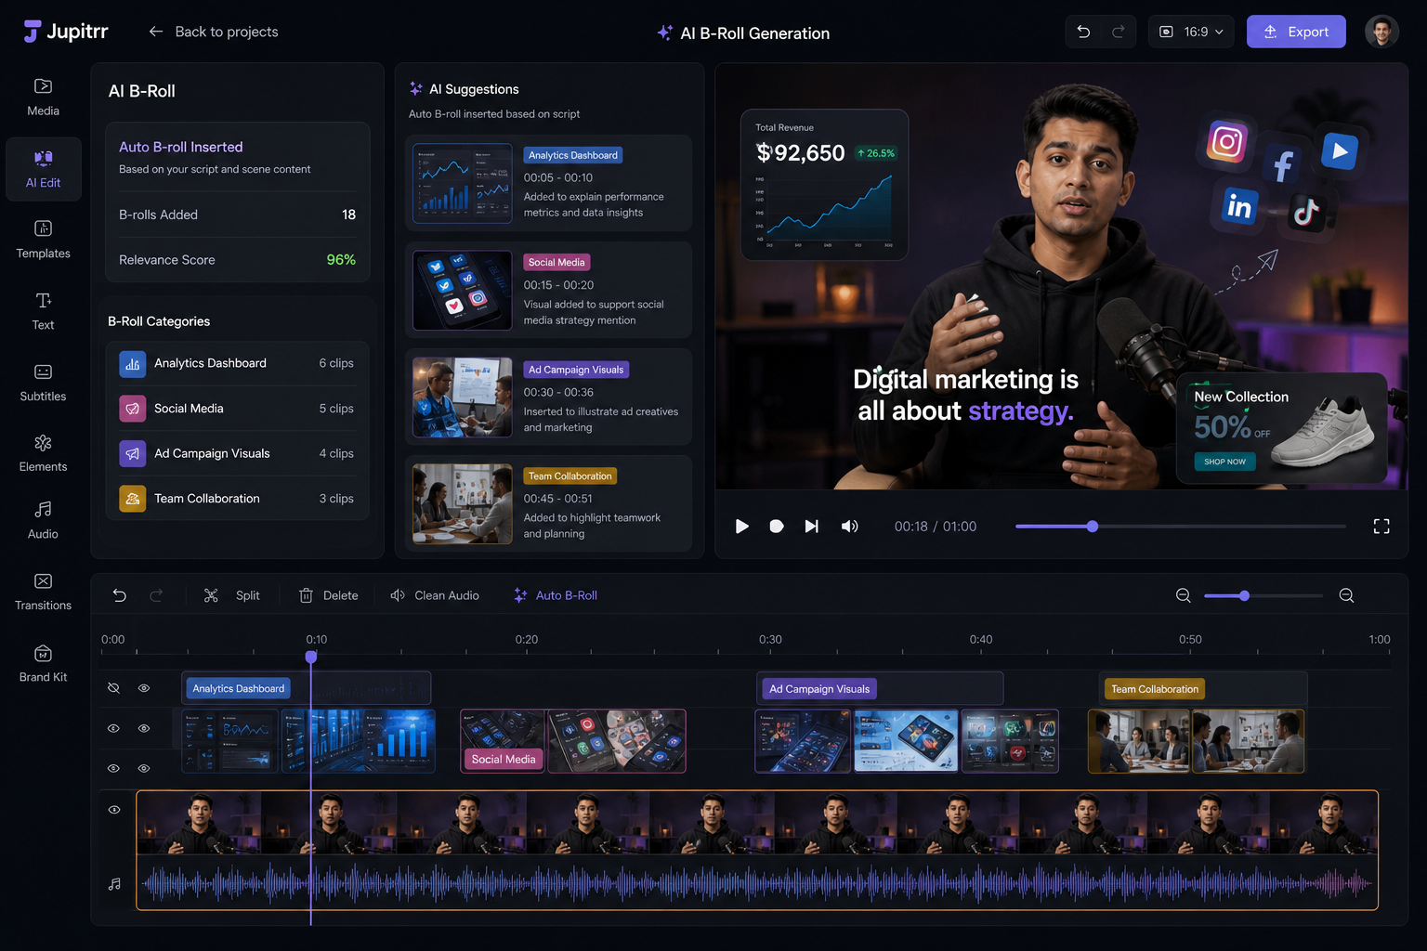
Task: Open the Transitions sidebar panel
Action: (43, 592)
